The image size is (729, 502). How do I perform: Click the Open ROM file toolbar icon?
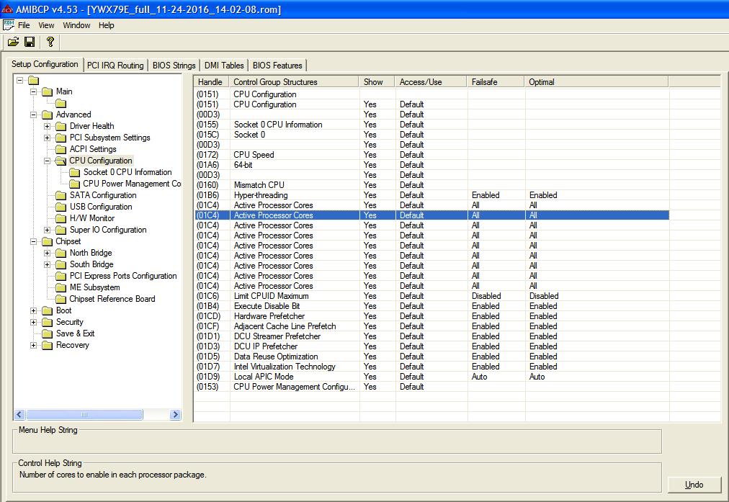coord(13,42)
